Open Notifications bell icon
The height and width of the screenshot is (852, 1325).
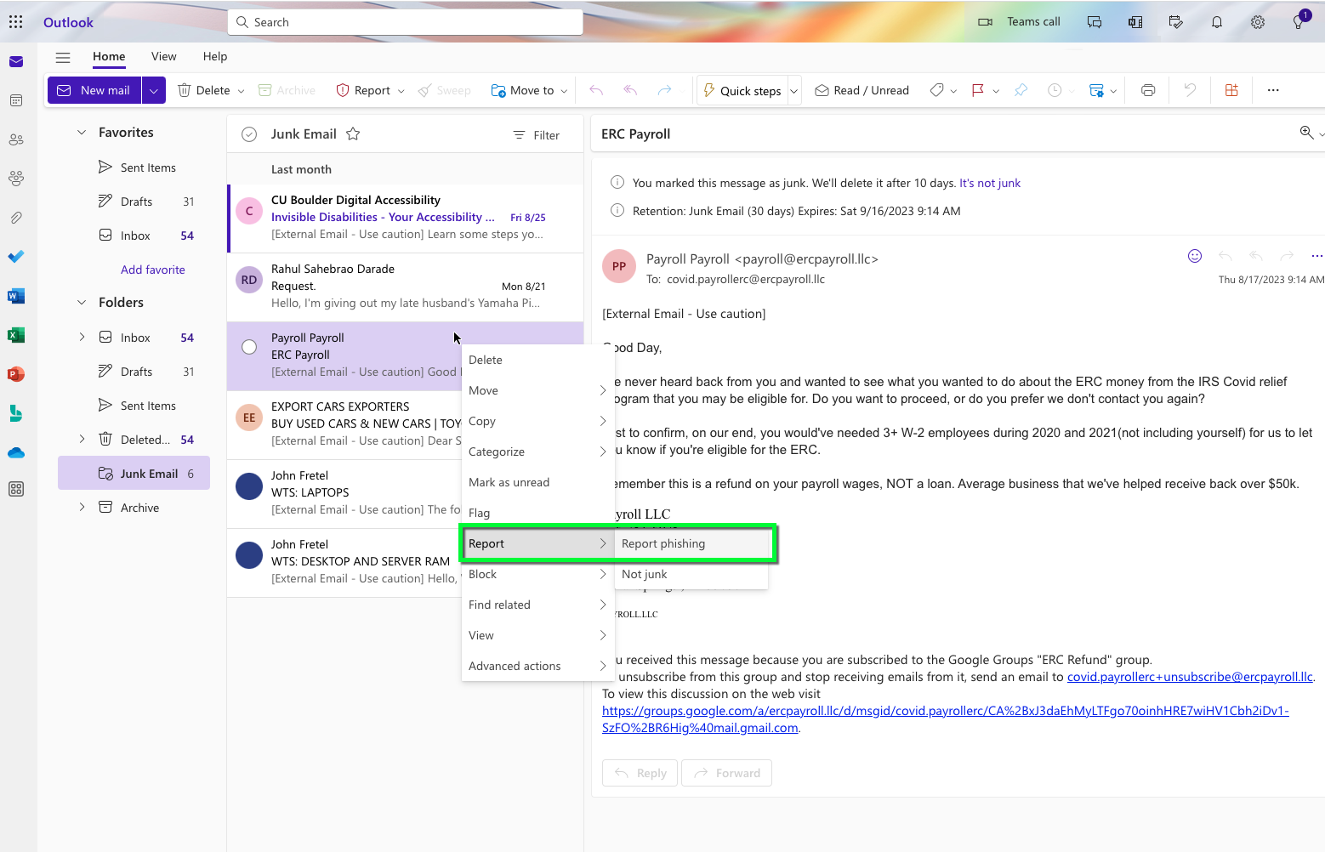1217,22
